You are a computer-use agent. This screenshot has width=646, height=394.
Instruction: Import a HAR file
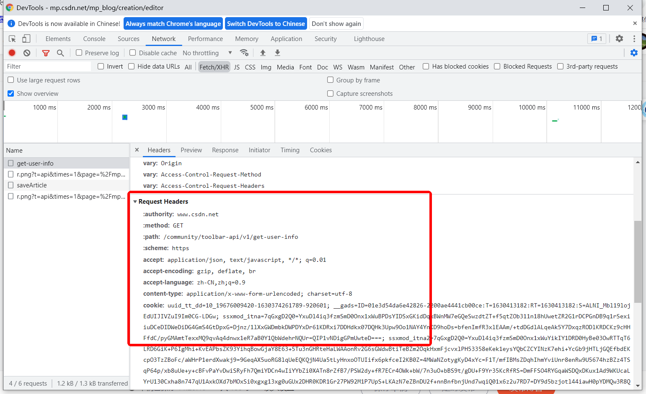(x=263, y=53)
